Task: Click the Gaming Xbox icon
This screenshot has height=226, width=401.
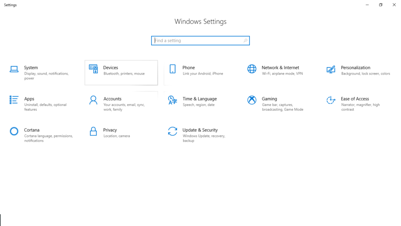Action: point(252,100)
